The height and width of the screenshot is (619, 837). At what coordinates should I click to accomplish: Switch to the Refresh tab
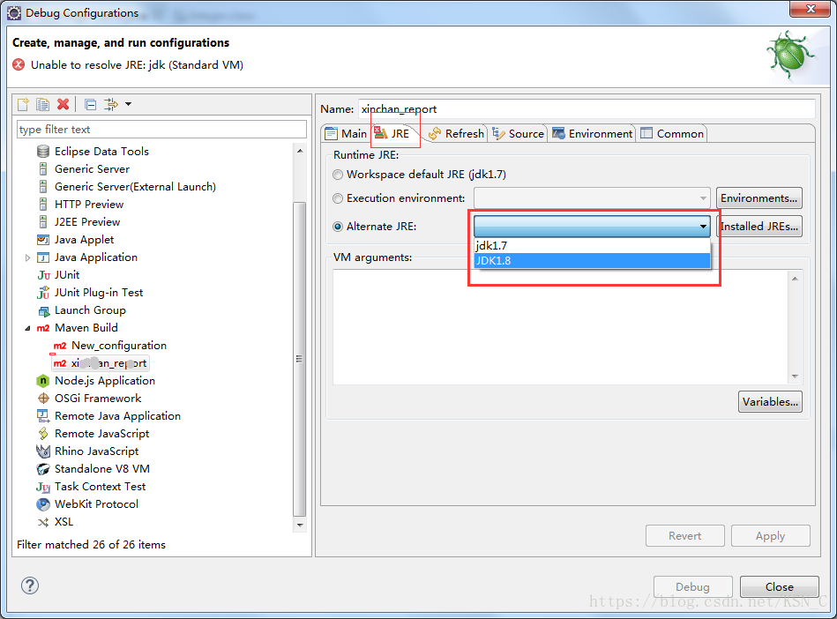click(457, 133)
